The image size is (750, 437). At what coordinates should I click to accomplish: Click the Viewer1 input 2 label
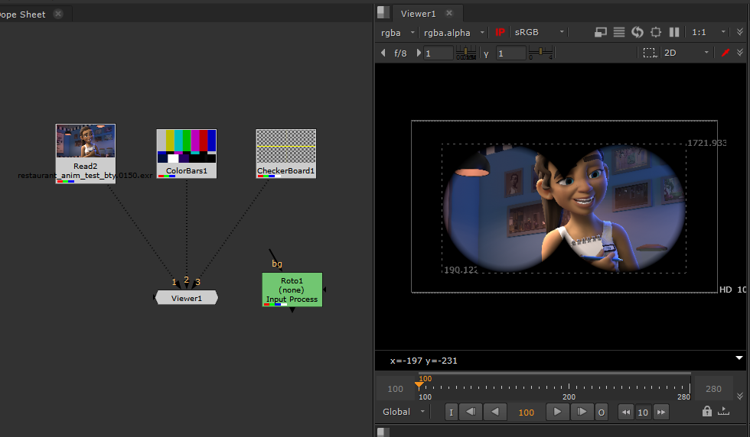point(187,280)
